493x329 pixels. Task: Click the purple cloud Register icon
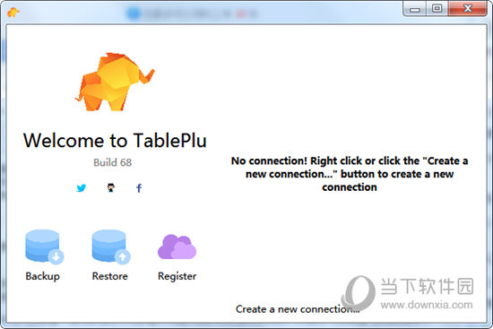click(177, 247)
